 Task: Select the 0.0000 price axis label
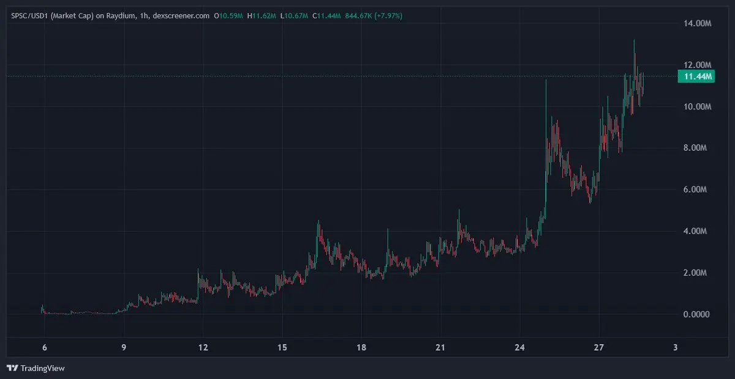(x=698, y=314)
